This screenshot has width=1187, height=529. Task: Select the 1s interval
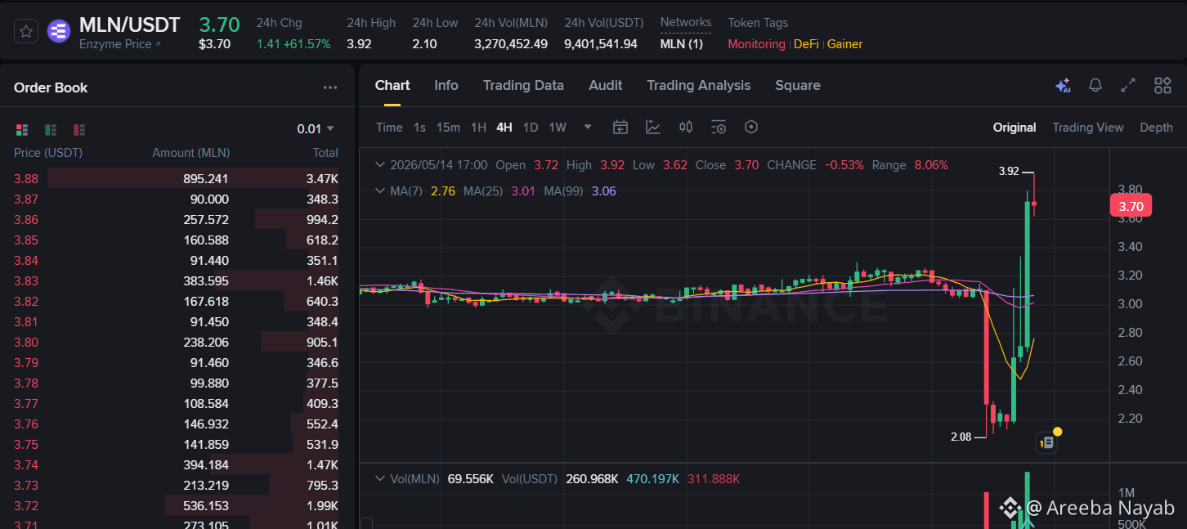pyautogui.click(x=419, y=128)
